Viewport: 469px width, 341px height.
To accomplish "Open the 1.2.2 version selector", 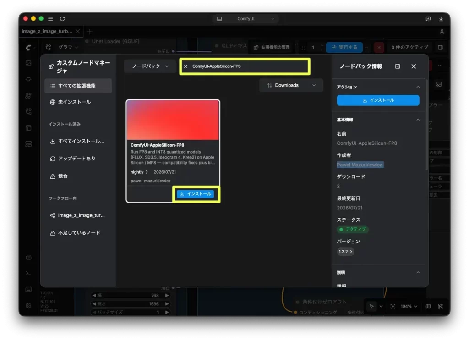I will tap(345, 252).
